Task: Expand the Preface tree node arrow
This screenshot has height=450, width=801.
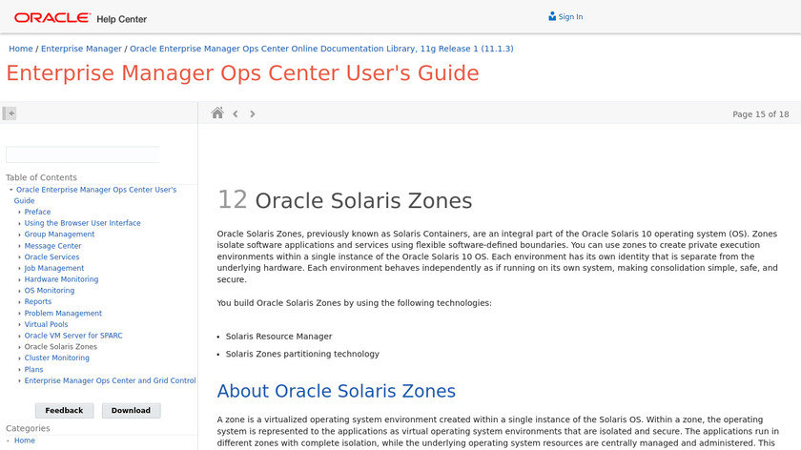Action: click(19, 212)
